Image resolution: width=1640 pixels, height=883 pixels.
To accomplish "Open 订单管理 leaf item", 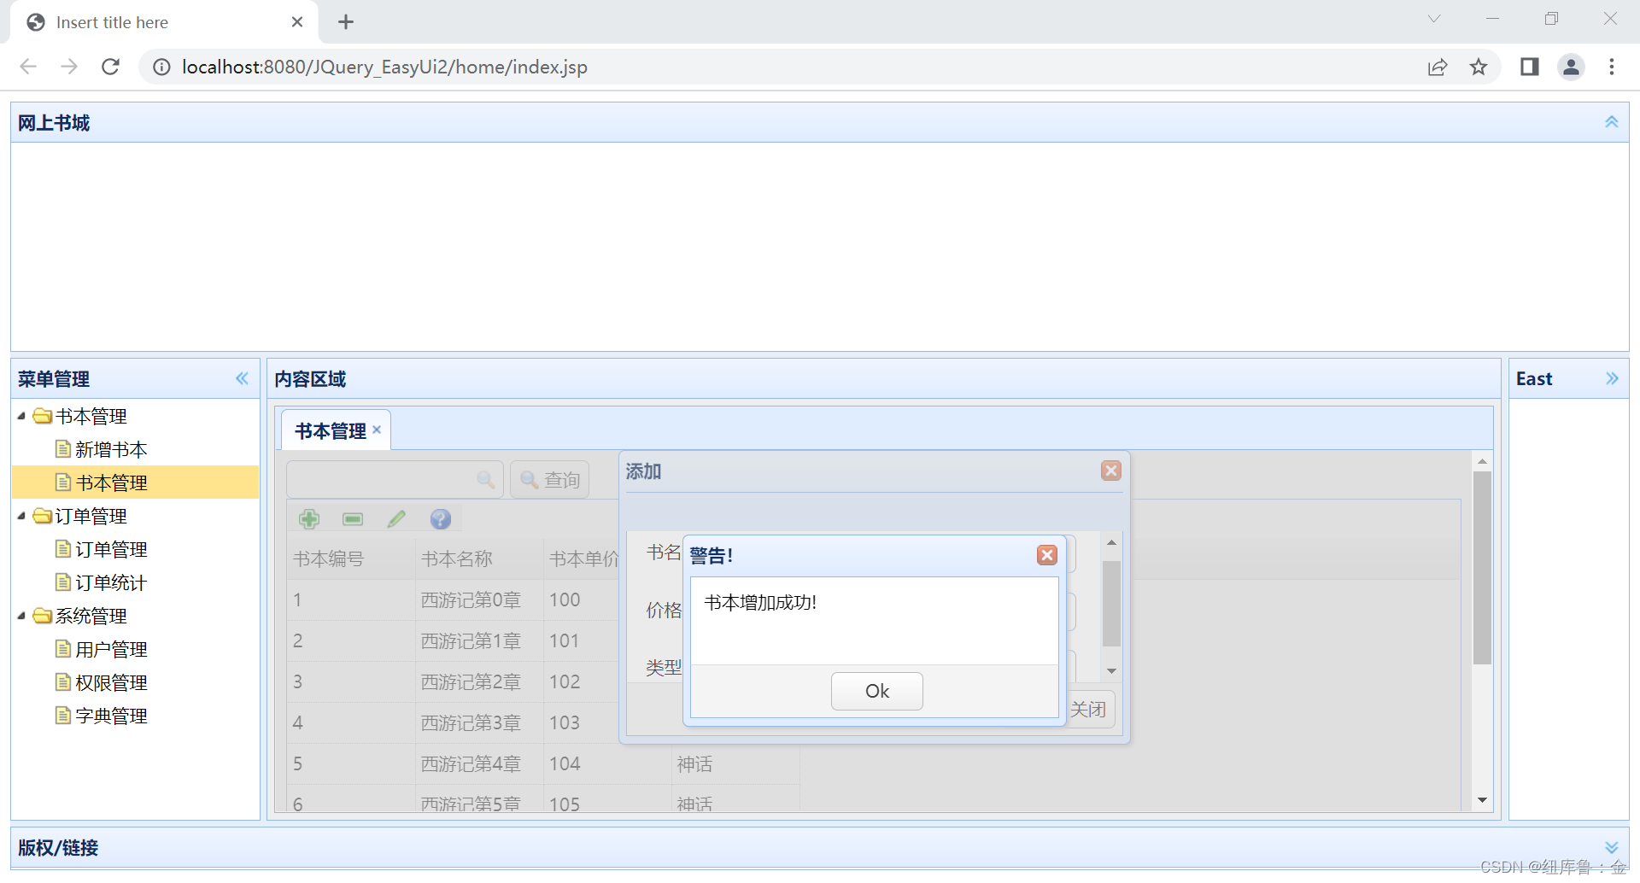I will [x=111, y=549].
